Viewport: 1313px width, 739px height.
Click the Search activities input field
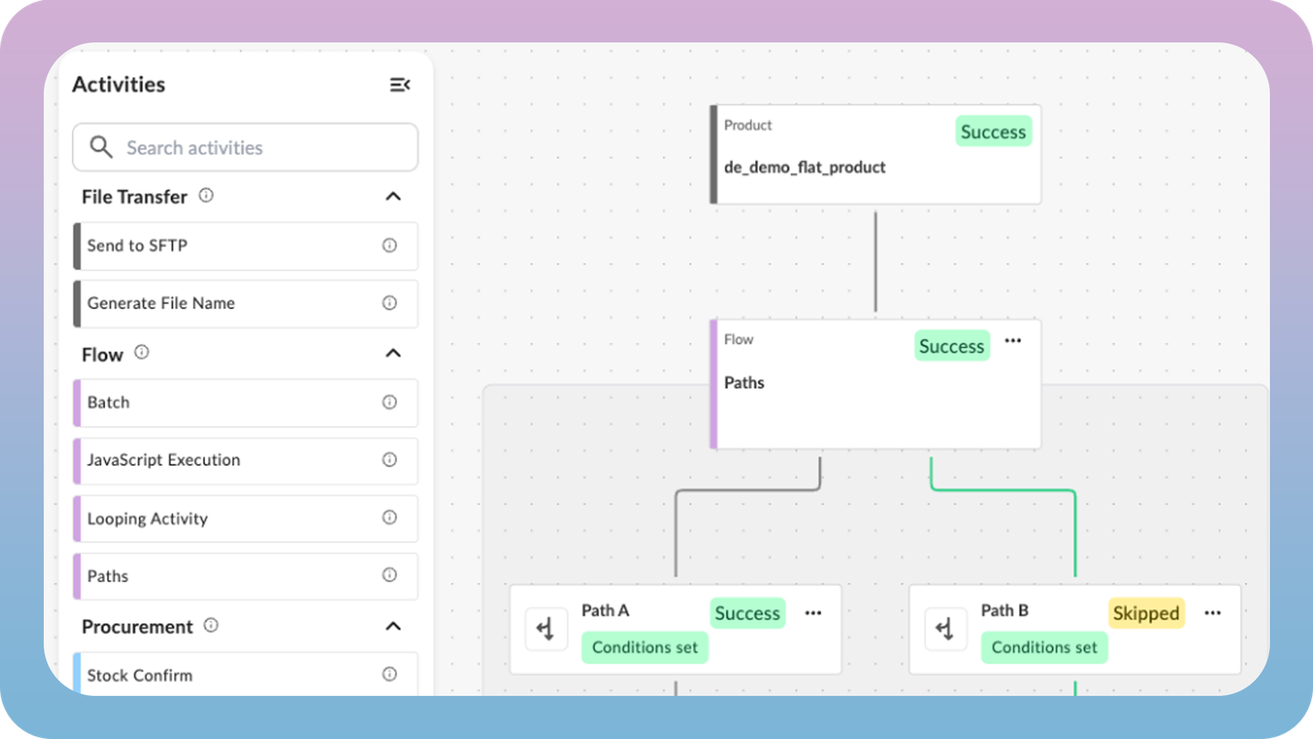pos(245,147)
